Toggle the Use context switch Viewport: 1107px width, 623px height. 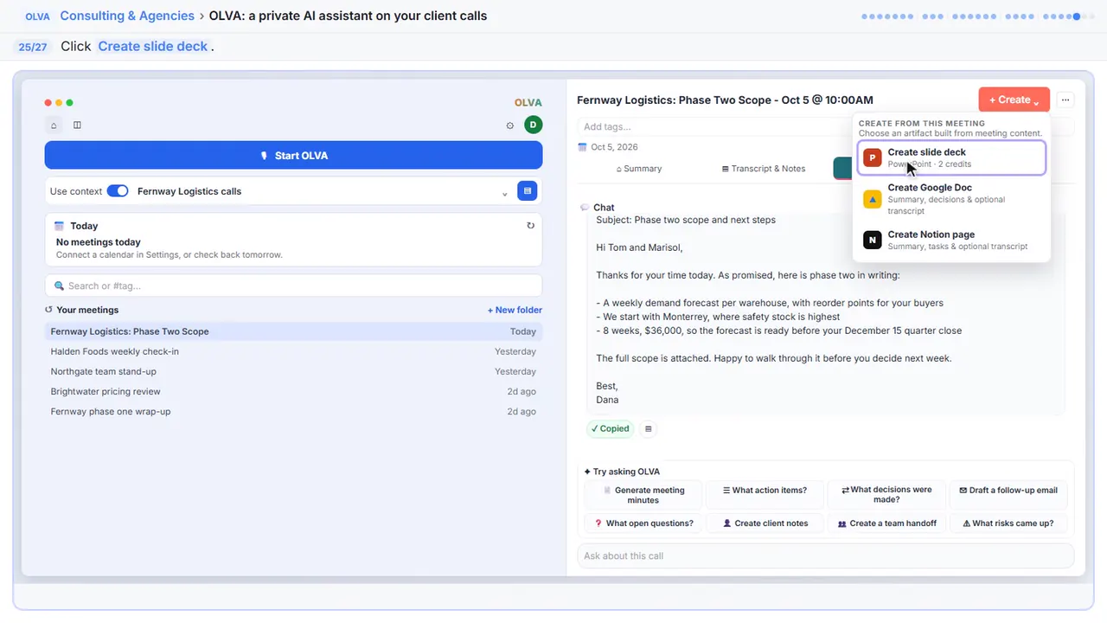(118, 191)
